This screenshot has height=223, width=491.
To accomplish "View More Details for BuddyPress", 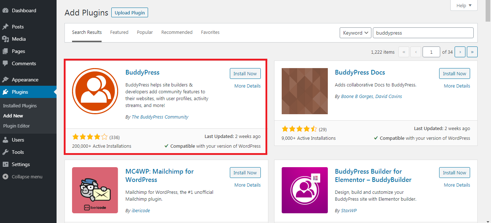I will pyautogui.click(x=247, y=86).
